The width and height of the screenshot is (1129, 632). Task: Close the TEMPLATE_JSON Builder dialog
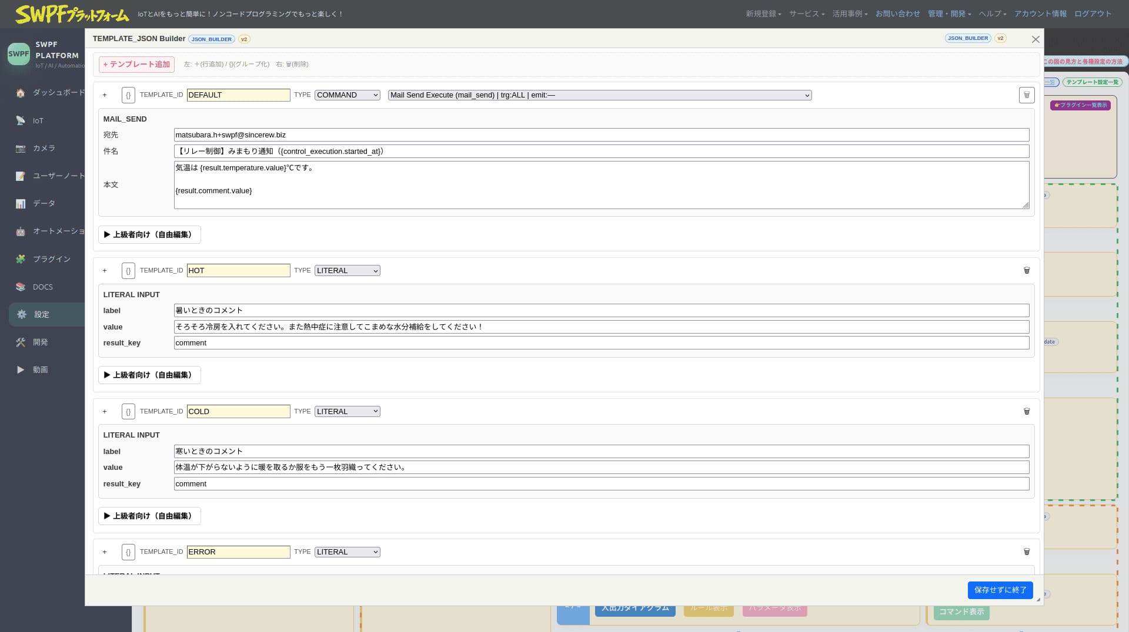(1036, 39)
